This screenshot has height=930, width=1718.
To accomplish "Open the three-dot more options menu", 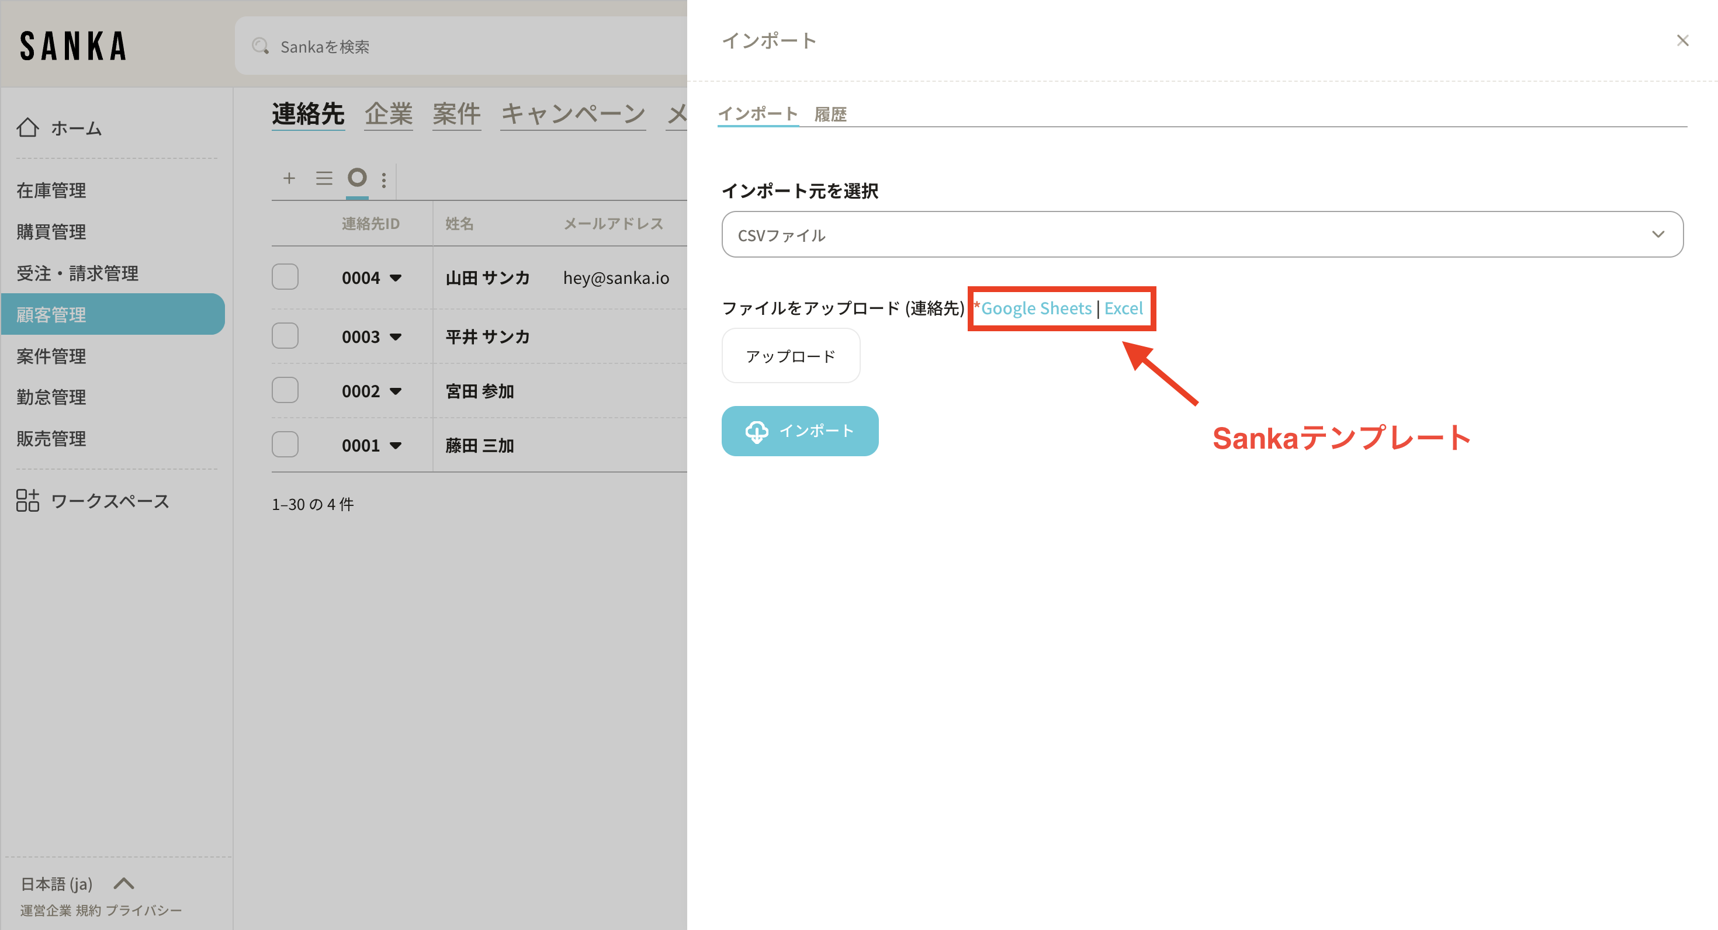I will [383, 180].
